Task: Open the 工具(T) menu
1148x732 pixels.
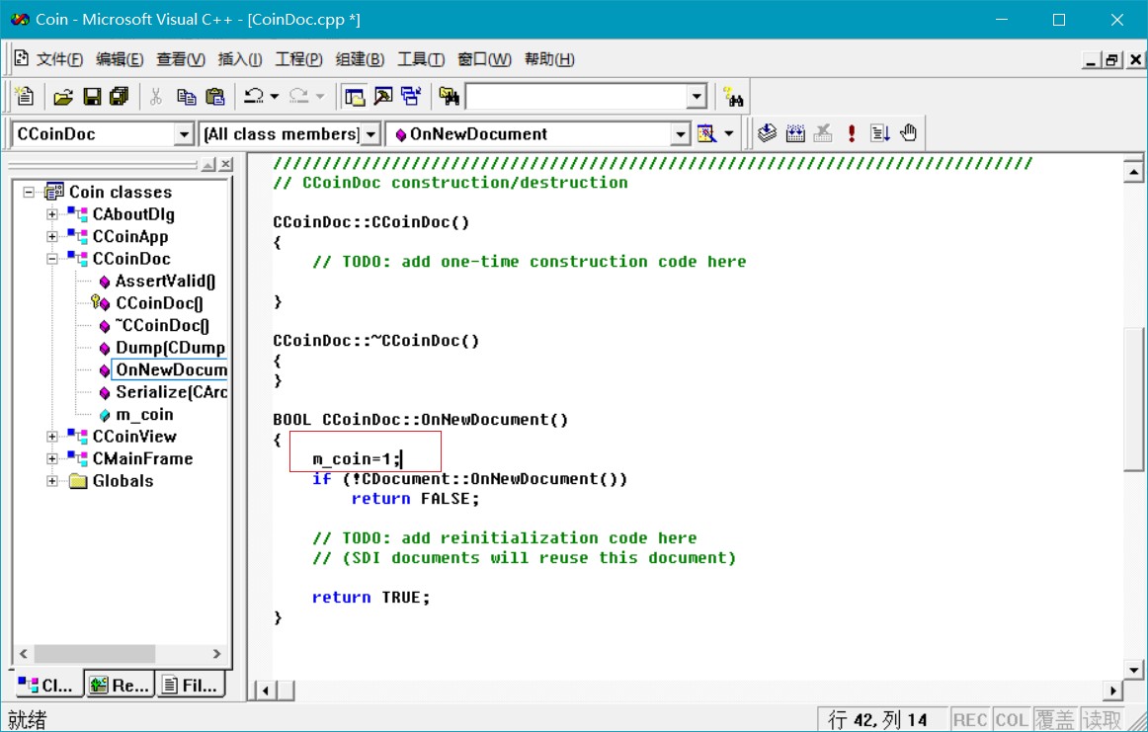Action: coord(420,59)
